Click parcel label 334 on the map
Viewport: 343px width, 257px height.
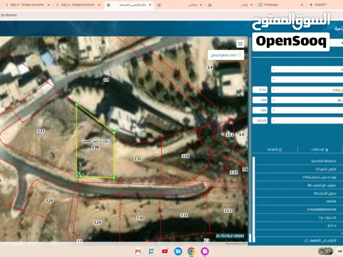coord(185,156)
